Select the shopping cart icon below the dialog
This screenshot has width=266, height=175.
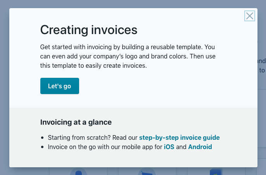tap(147, 171)
